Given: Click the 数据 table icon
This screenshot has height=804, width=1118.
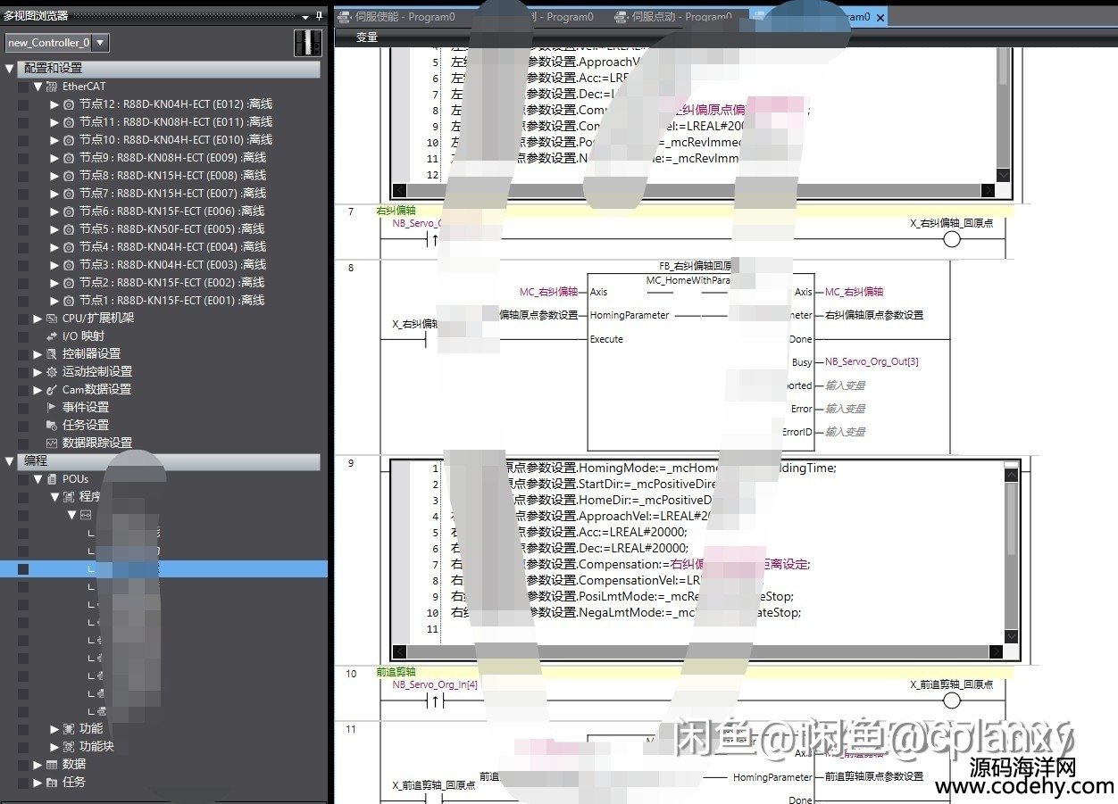Looking at the screenshot, I should pyautogui.click(x=52, y=765).
